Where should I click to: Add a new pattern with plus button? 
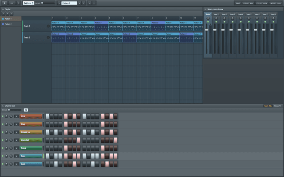tap(83, 3)
